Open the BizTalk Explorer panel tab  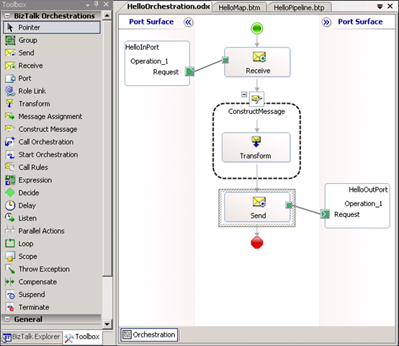32,337
